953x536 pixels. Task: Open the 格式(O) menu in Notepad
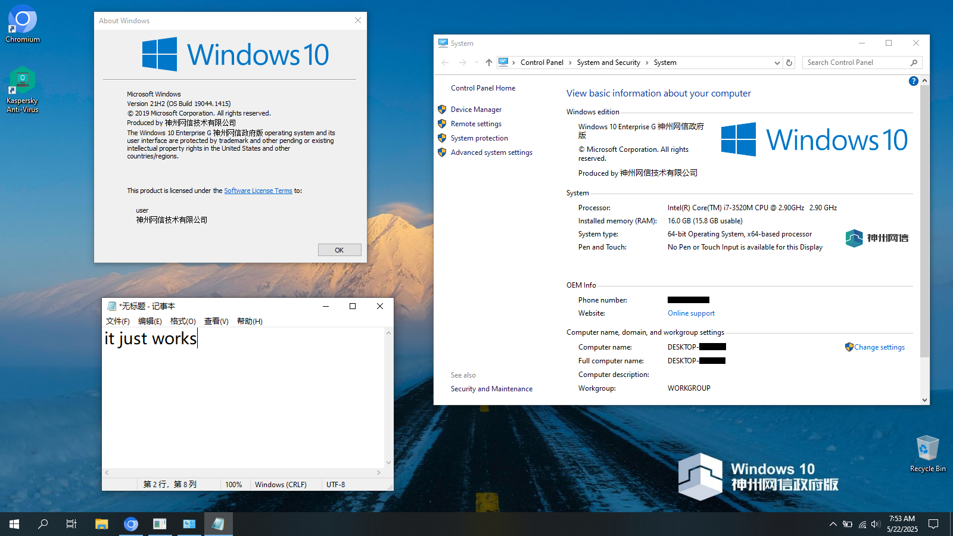183,321
